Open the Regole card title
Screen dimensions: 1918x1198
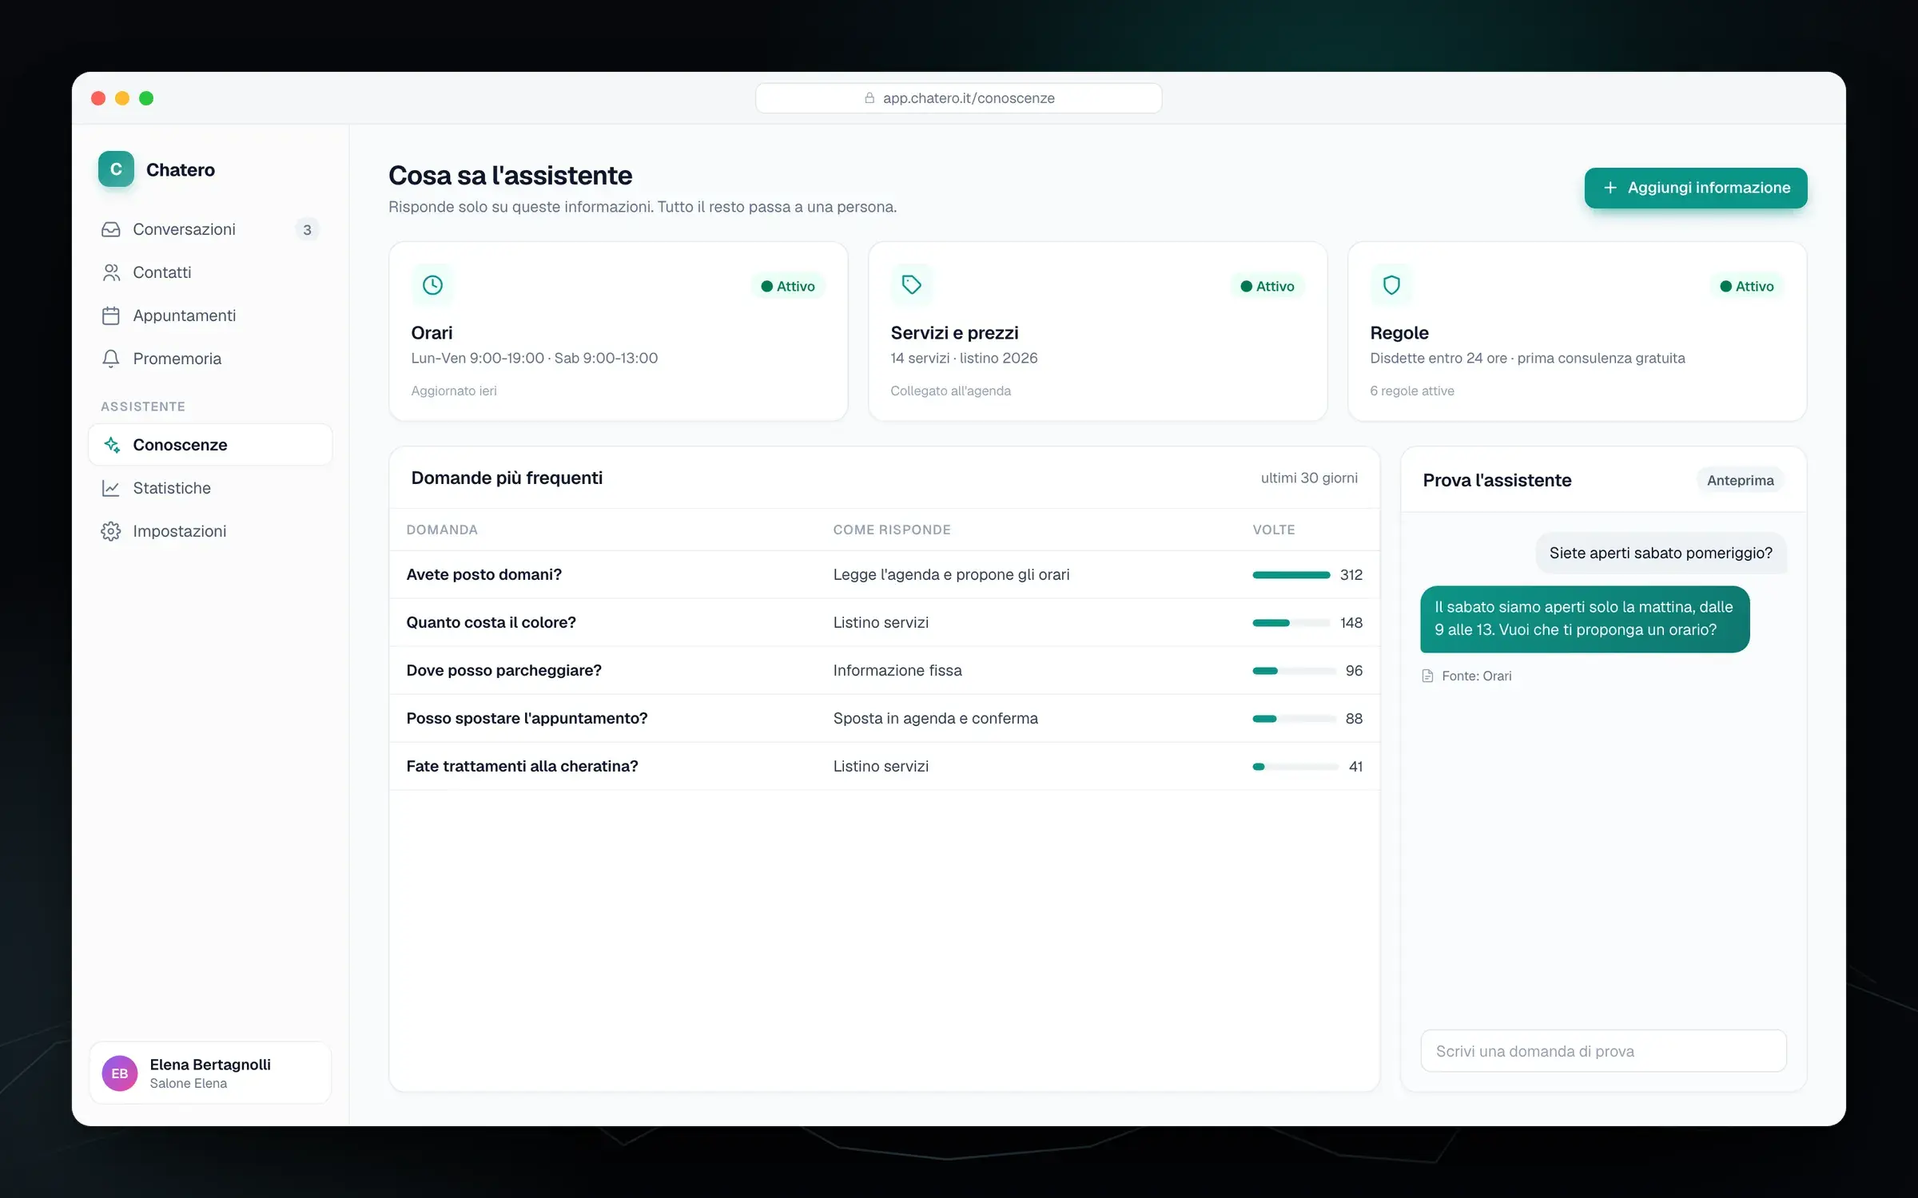[x=1399, y=333]
